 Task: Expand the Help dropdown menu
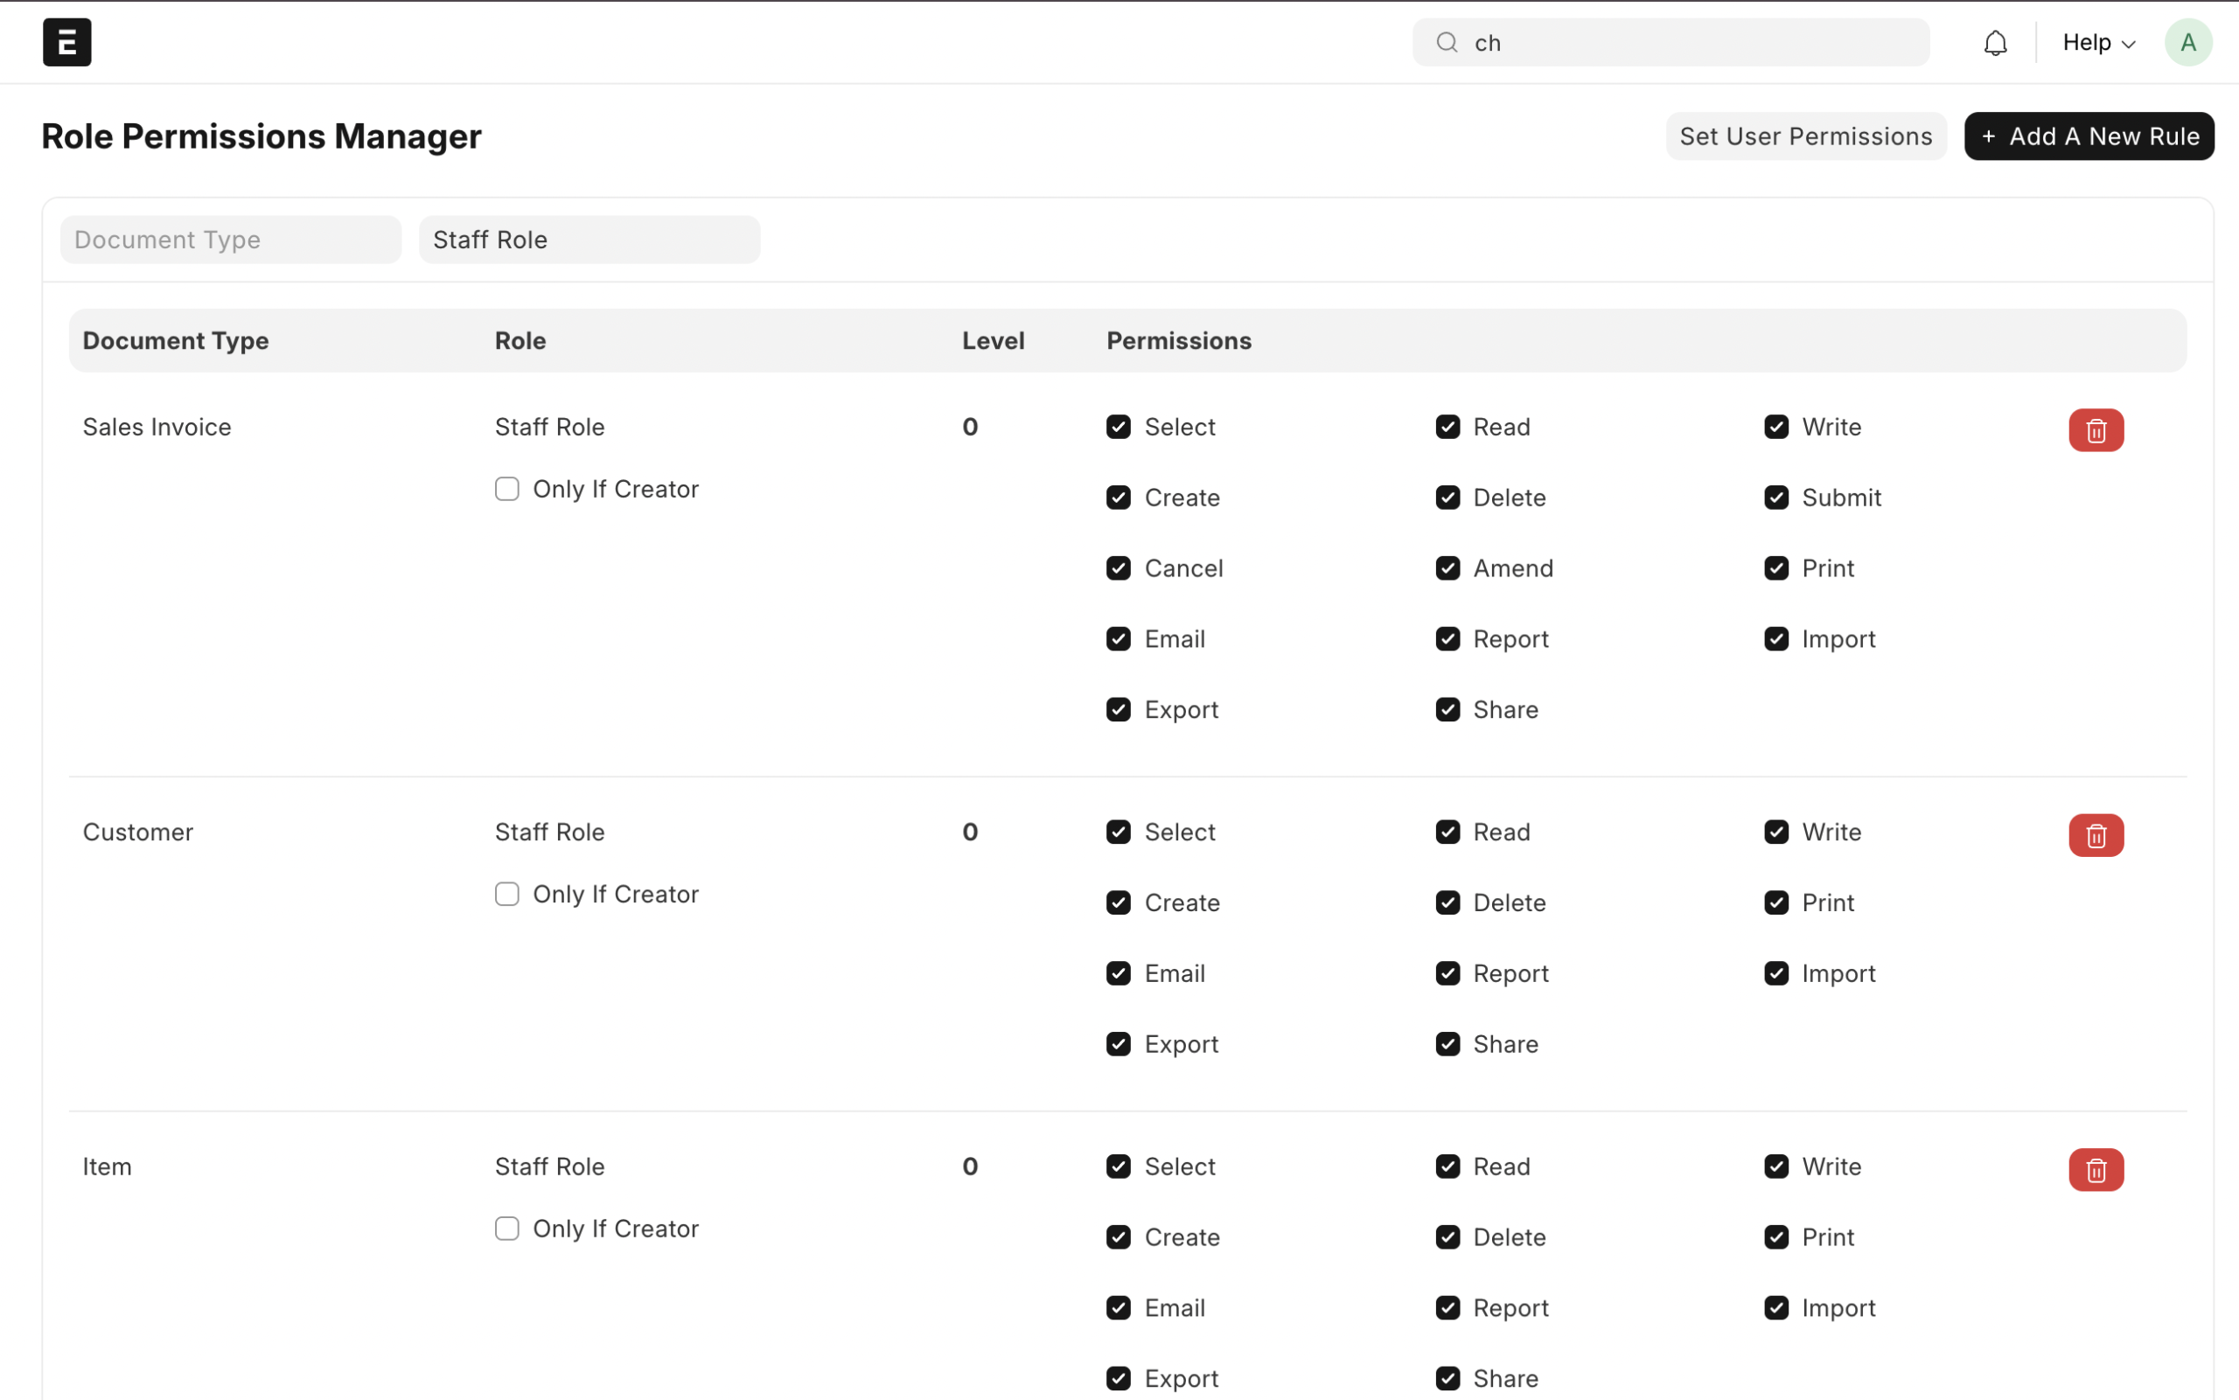click(x=2098, y=43)
